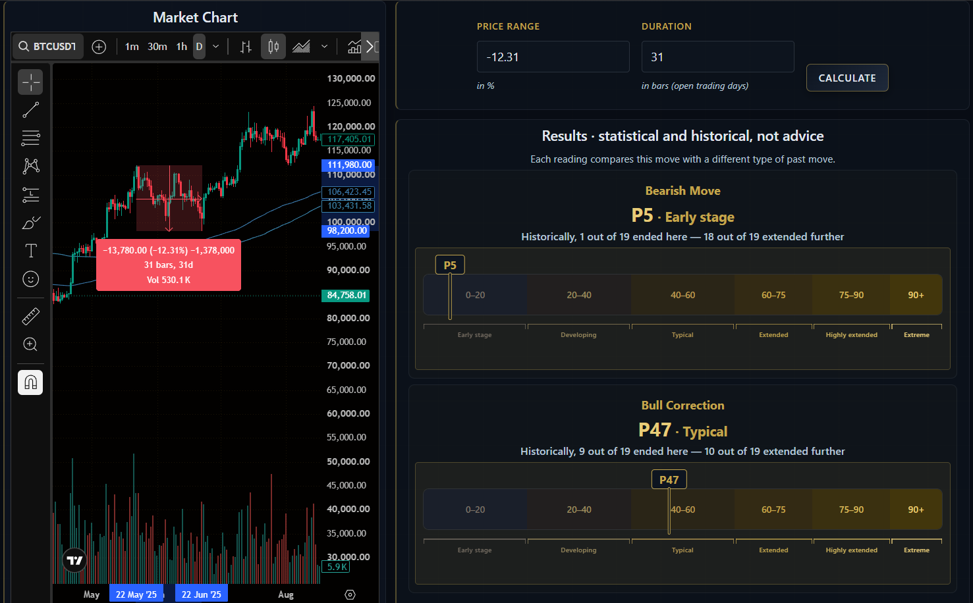Click the 117,405.01 price label

(348, 139)
